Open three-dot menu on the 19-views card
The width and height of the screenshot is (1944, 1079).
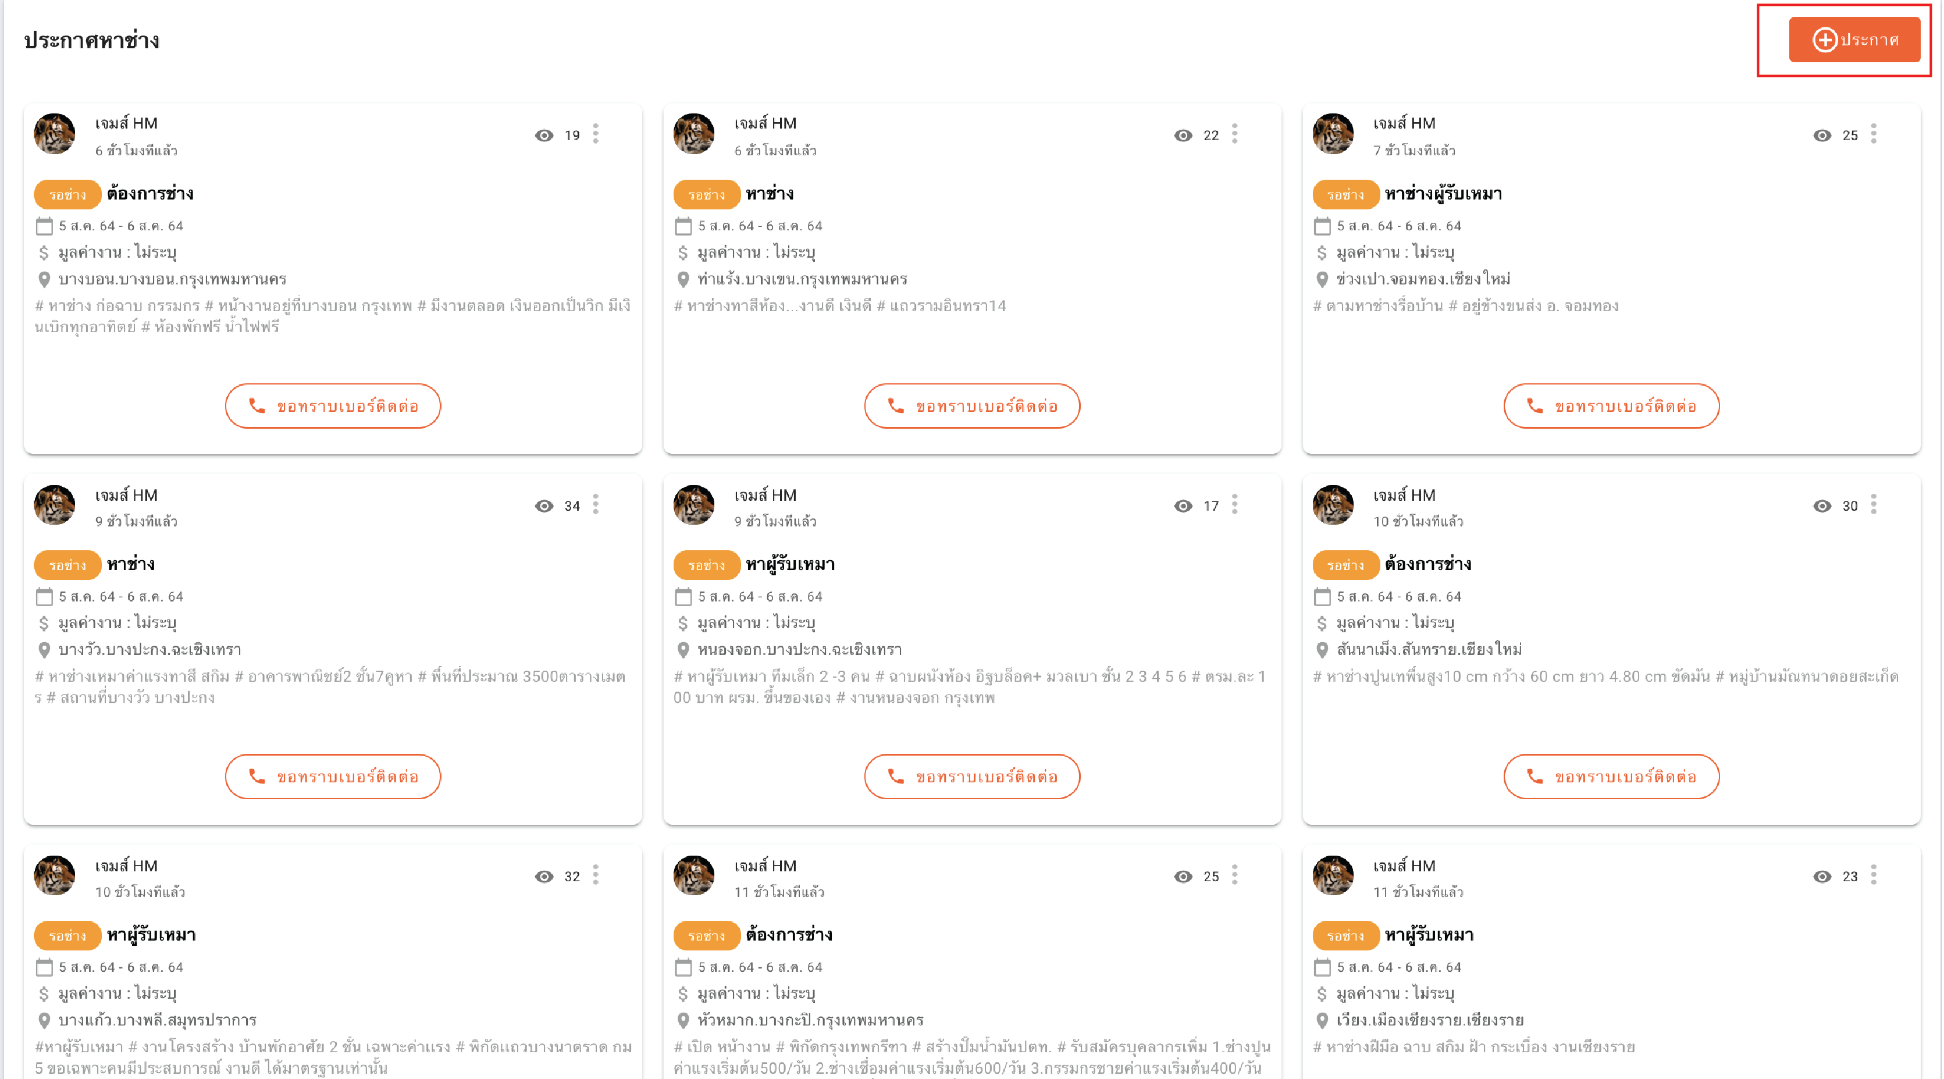coord(596,134)
